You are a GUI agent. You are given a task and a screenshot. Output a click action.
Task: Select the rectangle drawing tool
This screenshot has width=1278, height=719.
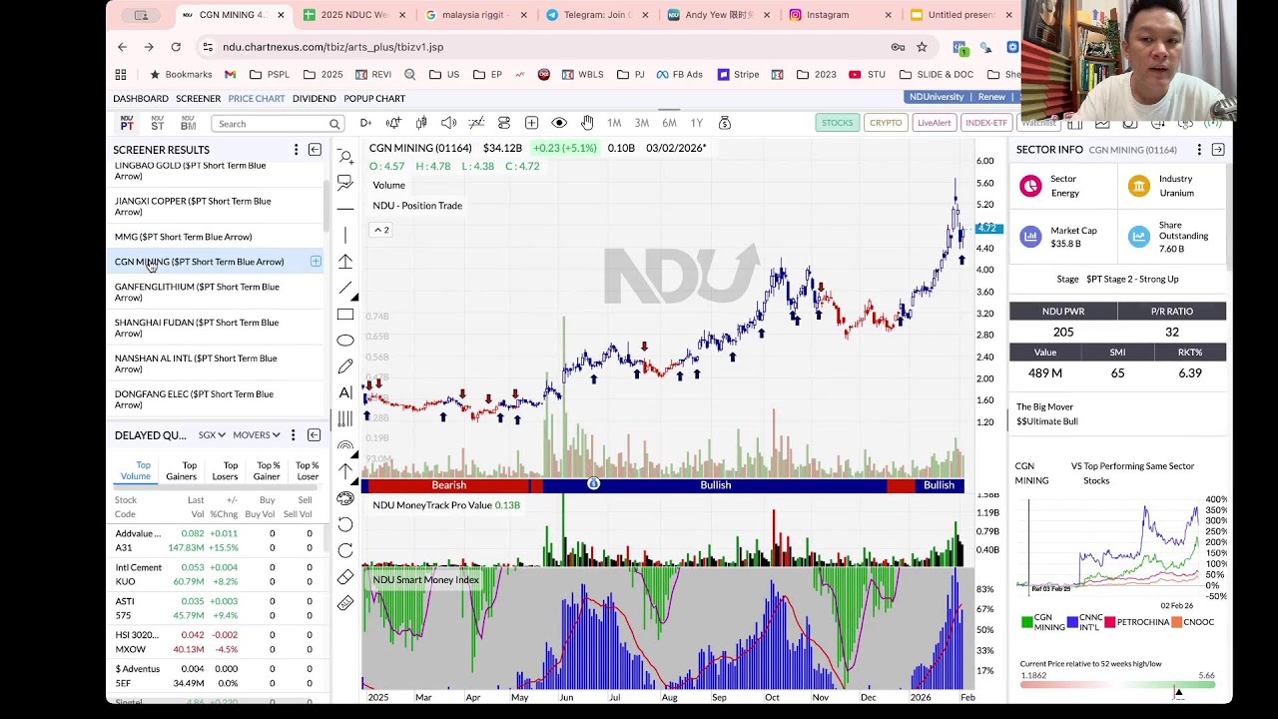tap(345, 314)
